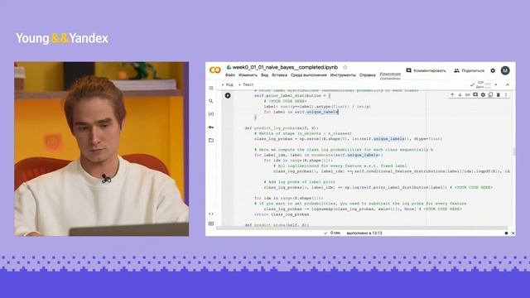Close the bottom status bar

(513, 233)
